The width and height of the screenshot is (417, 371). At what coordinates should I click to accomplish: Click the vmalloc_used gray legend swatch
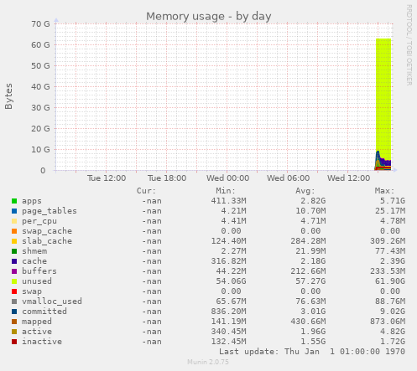click(14, 301)
